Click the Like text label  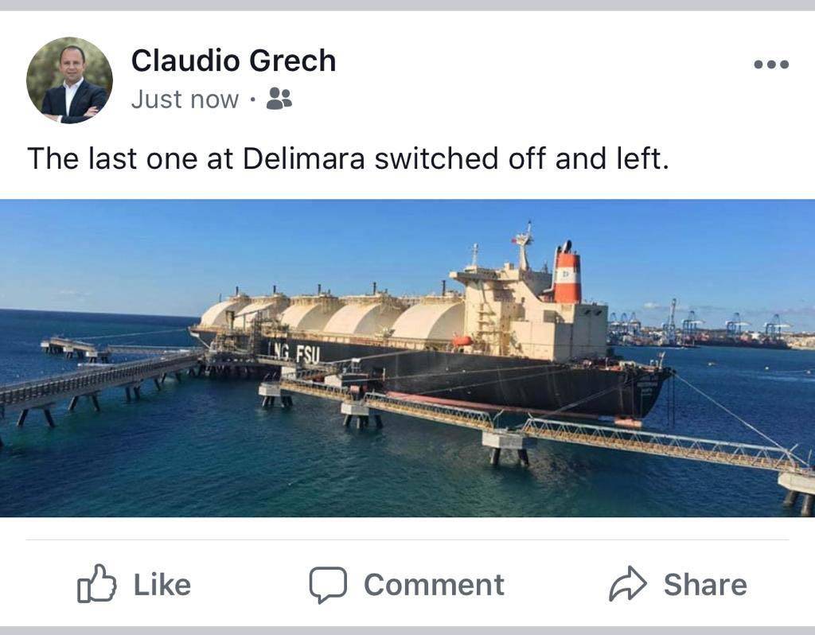point(162,585)
